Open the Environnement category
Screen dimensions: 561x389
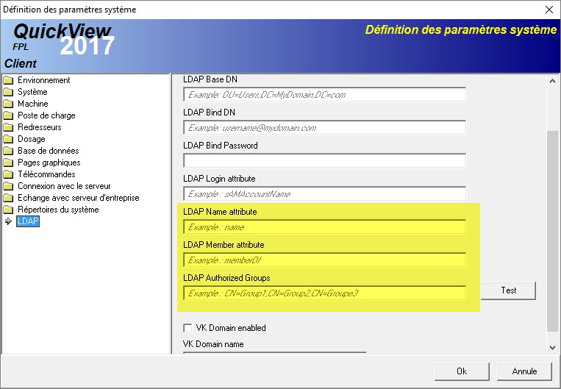(x=44, y=80)
